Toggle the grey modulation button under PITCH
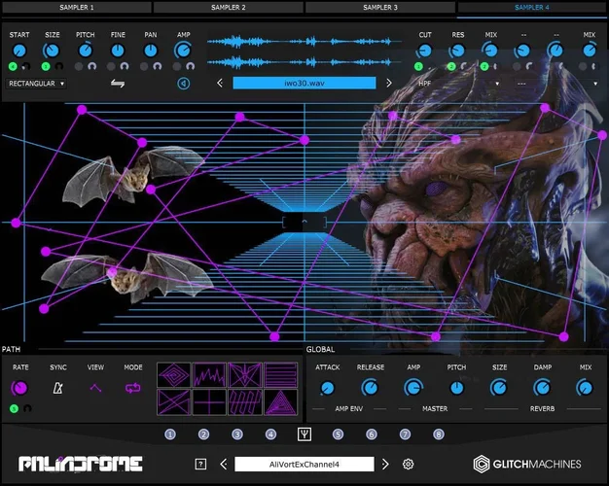609x486 pixels. point(79,66)
